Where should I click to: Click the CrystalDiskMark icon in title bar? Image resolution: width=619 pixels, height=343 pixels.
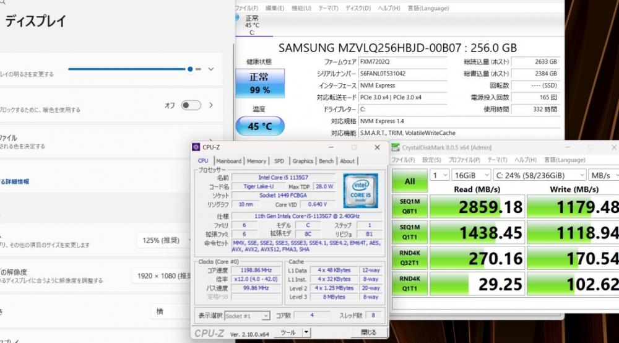pos(396,147)
